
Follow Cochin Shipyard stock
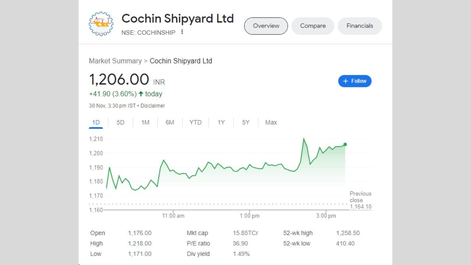pyautogui.click(x=355, y=81)
